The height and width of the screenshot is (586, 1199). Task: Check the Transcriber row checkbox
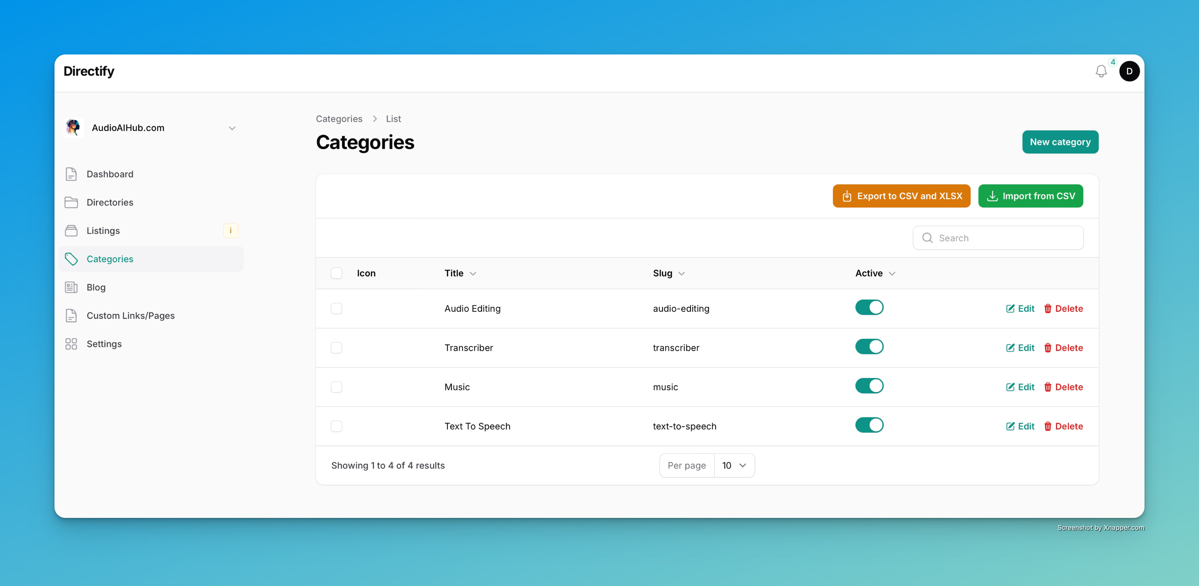(337, 348)
